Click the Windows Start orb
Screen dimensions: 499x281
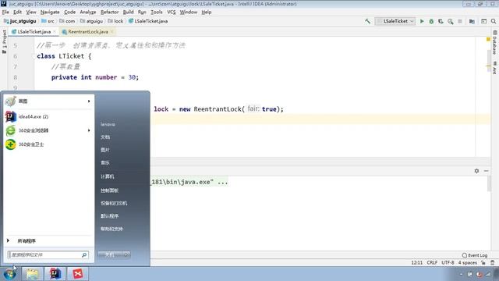pos(10,274)
